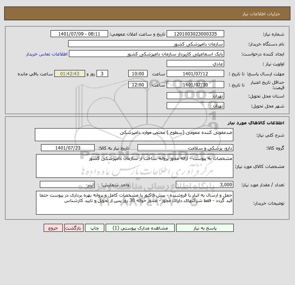Click label شهر محل تحویل
This screenshot has height=285, width=295.
267,106
